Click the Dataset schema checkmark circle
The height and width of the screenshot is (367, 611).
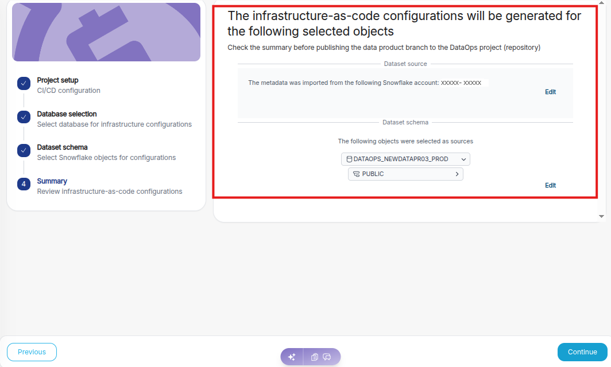pos(24,150)
